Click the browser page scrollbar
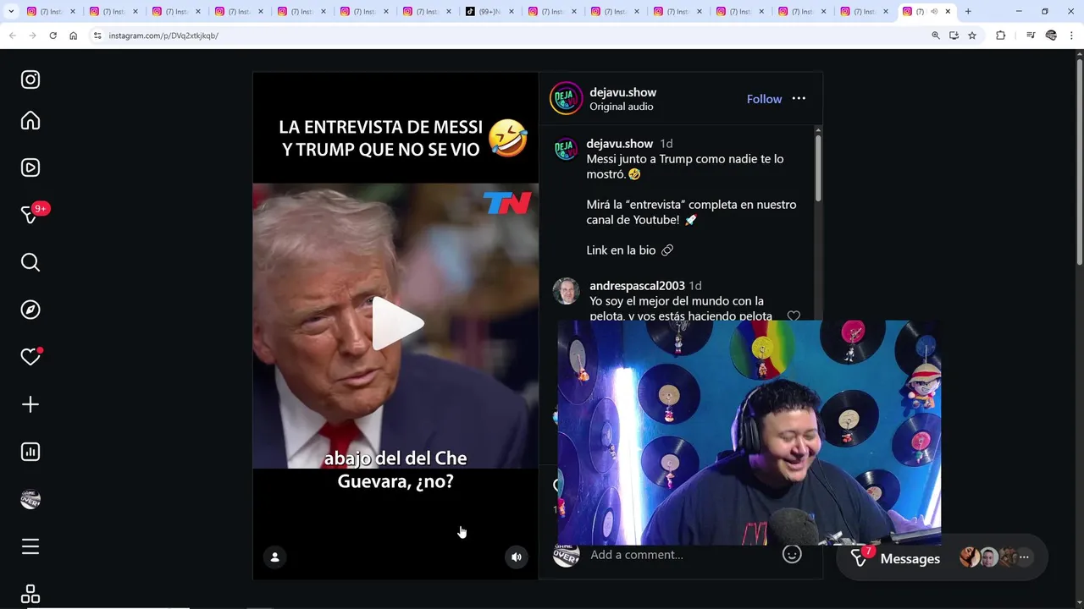This screenshot has width=1084, height=609. coord(1079,161)
